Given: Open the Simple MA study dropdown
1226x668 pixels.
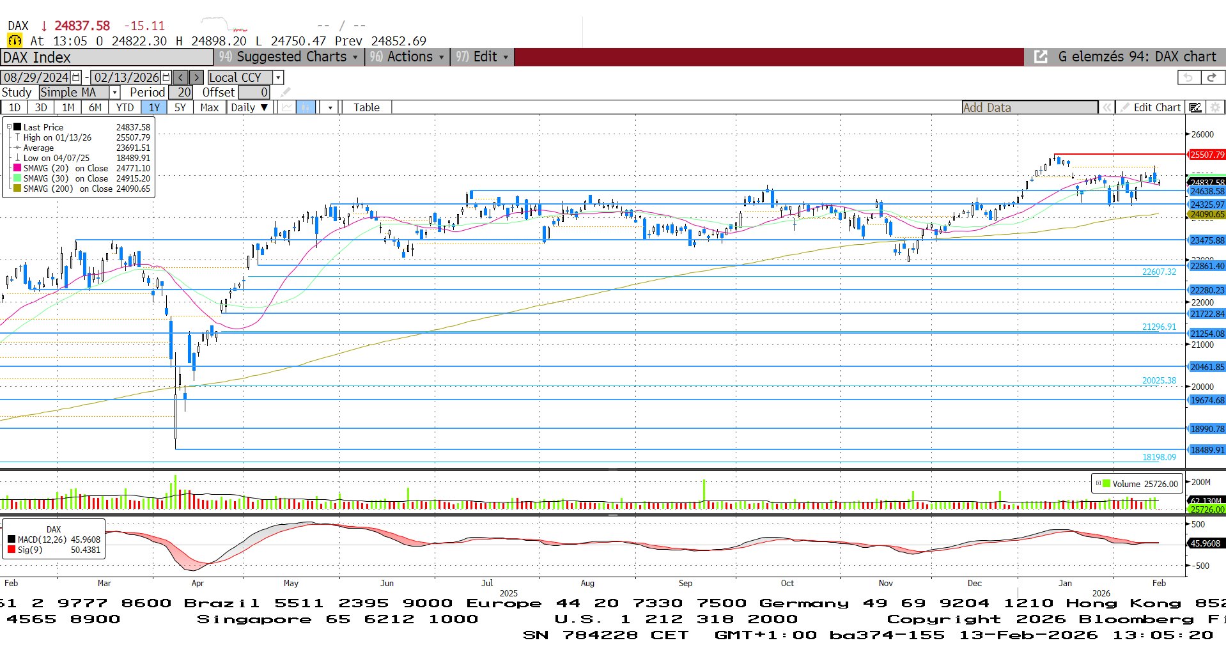Looking at the screenshot, I should [115, 93].
